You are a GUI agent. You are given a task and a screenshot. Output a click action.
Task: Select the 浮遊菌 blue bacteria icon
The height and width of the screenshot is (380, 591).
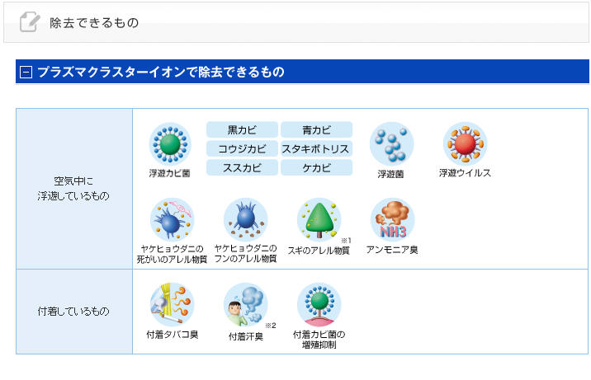click(x=391, y=144)
